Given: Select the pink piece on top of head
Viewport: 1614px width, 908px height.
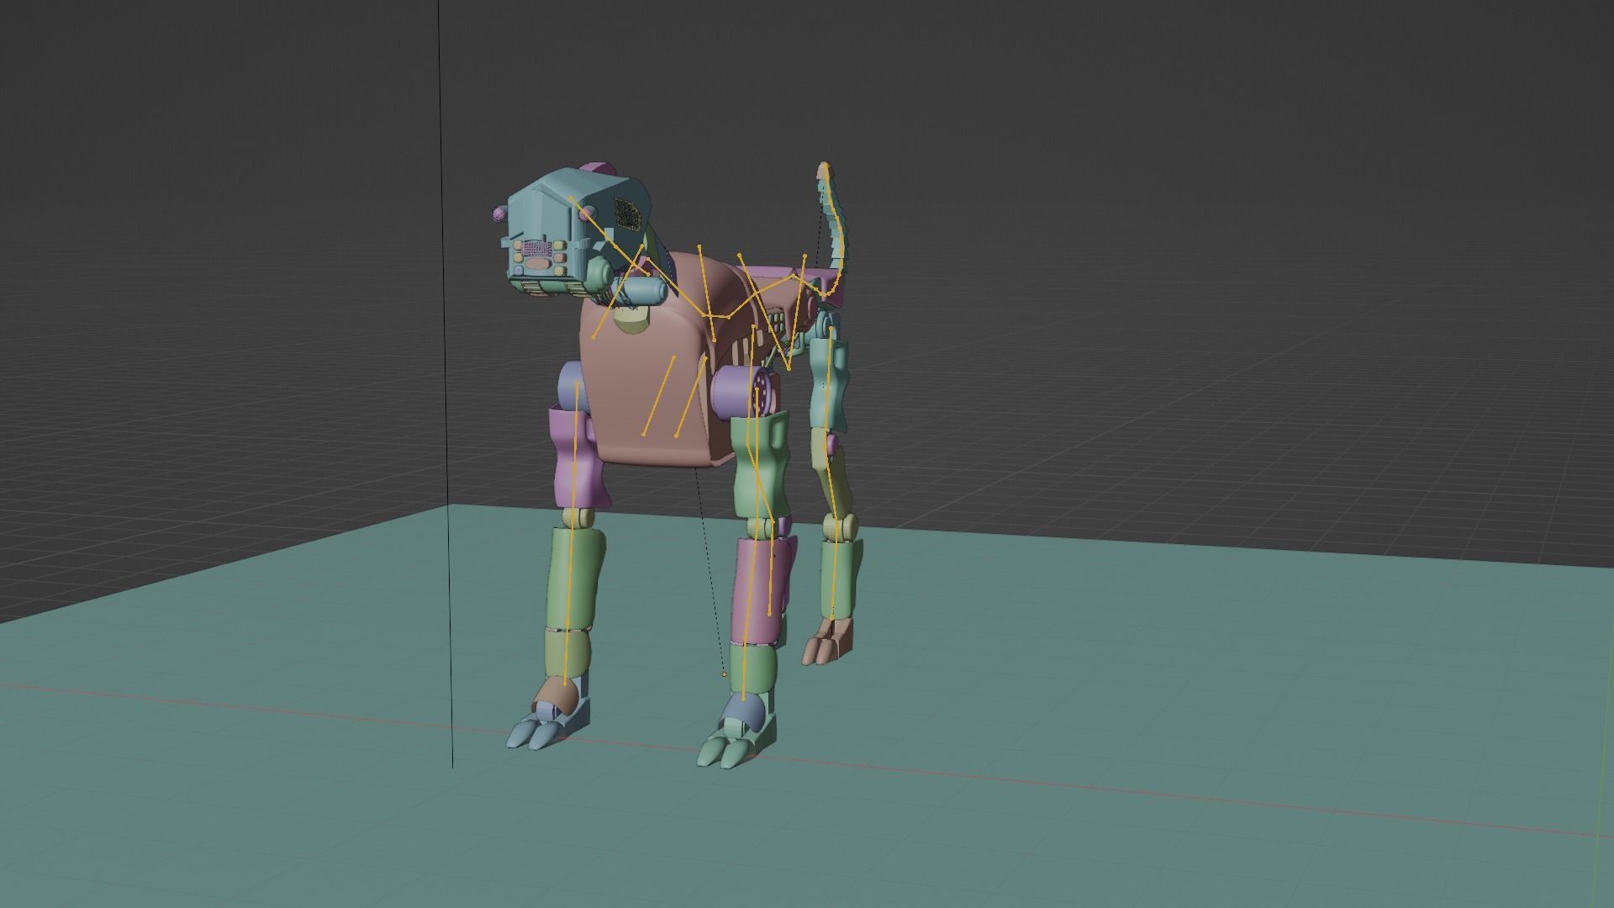Looking at the screenshot, I should pyautogui.click(x=599, y=169).
